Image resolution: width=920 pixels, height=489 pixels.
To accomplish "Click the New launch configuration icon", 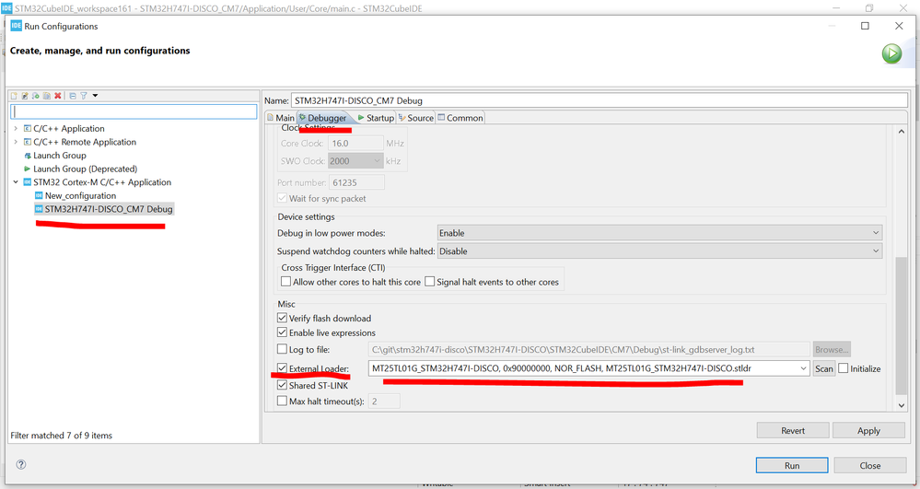I will coord(14,96).
